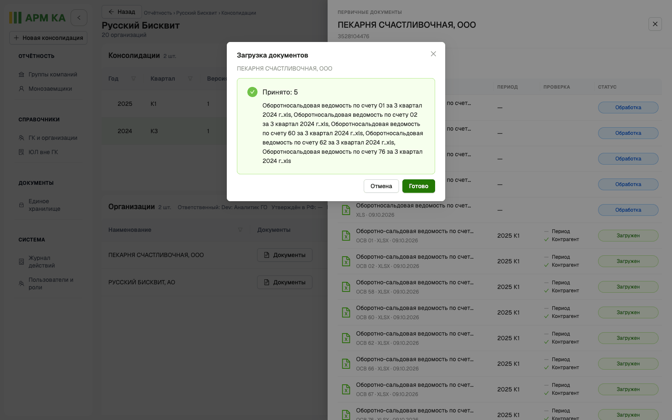Click the green success checkmark icon
672x420 pixels.
click(252, 92)
